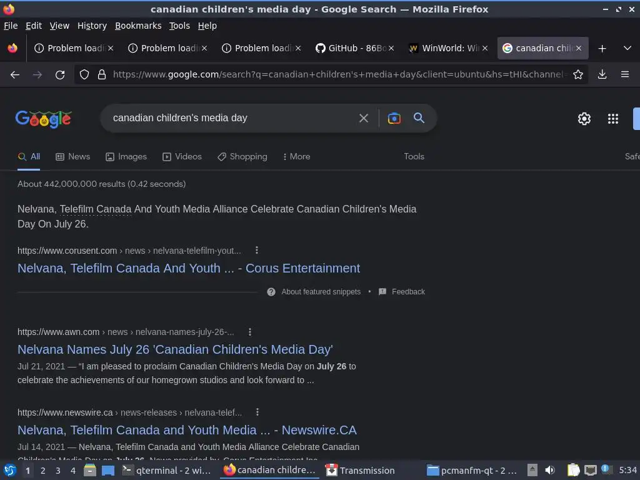Open options dots for corusent.com result

(257, 250)
